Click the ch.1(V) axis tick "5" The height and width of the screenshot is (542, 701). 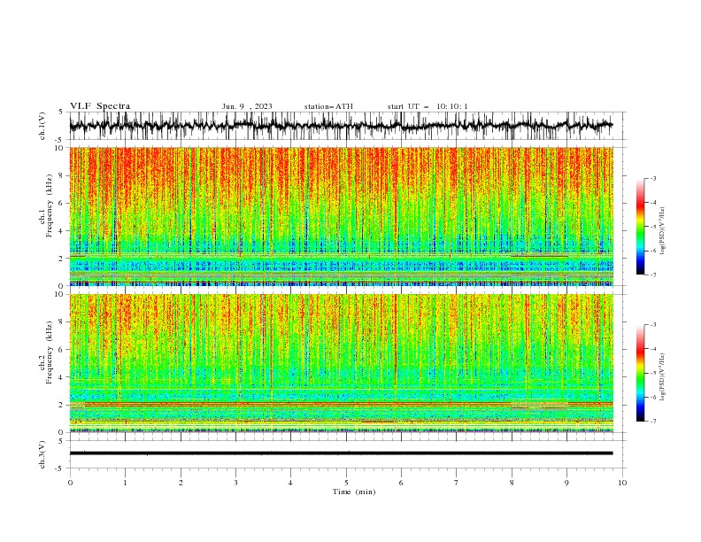61,112
